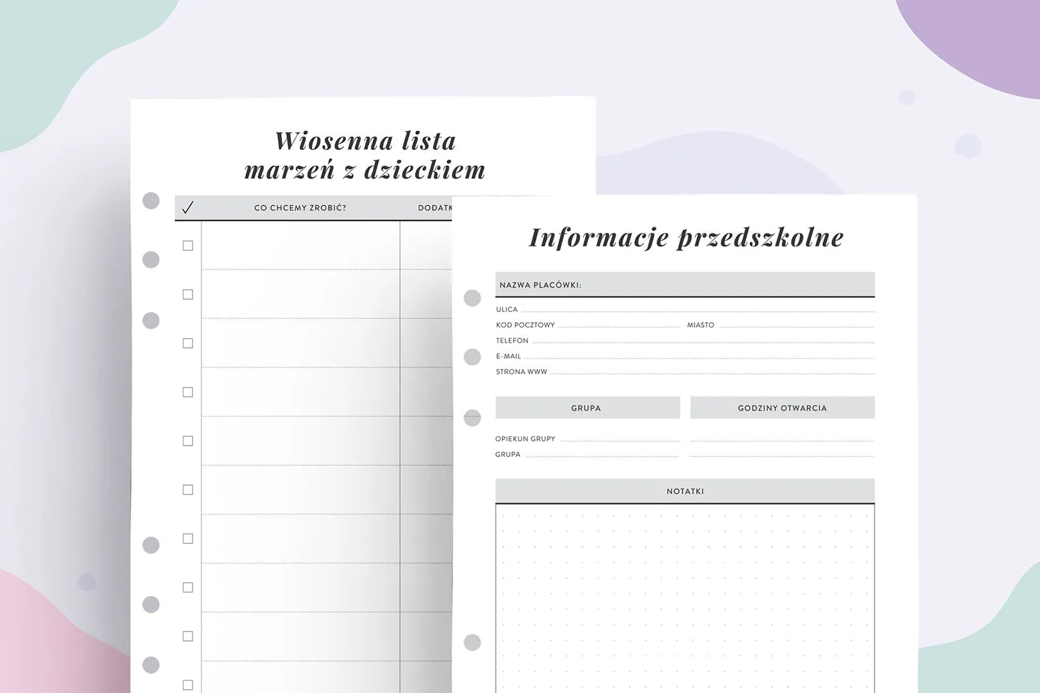This screenshot has width=1040, height=693.
Task: Click inside the dotted notes area
Action: pos(684,597)
